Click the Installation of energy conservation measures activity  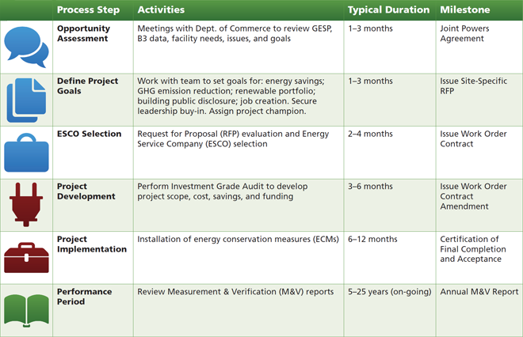[x=239, y=239]
